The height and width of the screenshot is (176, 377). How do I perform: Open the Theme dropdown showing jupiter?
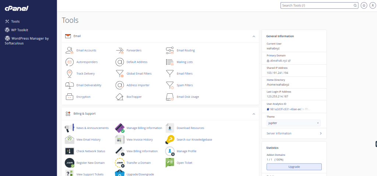coord(293,123)
